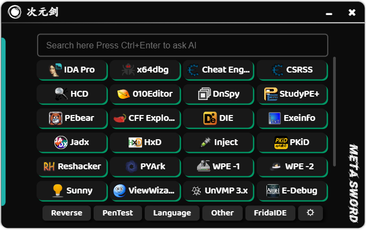Minimize the Meta Sword window

329,14
